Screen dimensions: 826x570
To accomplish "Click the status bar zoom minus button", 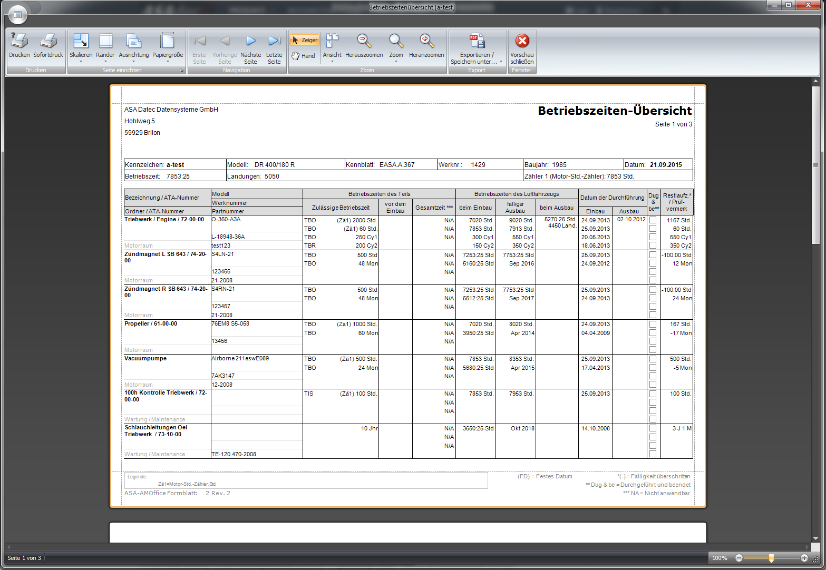I will 739,558.
